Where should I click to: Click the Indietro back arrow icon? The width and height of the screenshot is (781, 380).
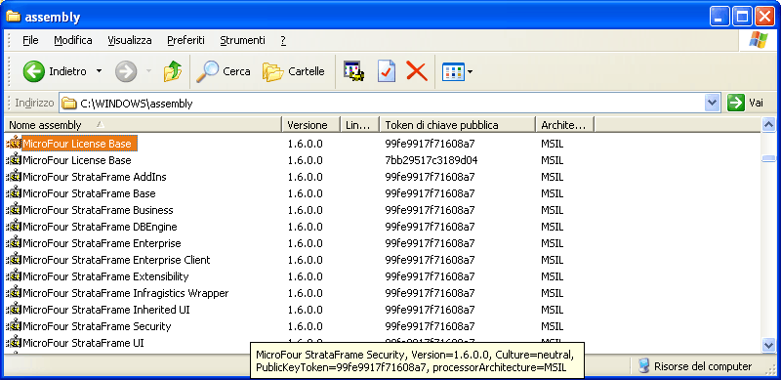point(34,72)
